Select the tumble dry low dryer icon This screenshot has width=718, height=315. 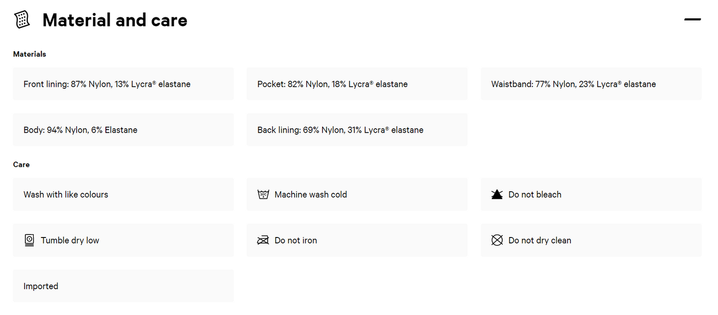(x=29, y=240)
